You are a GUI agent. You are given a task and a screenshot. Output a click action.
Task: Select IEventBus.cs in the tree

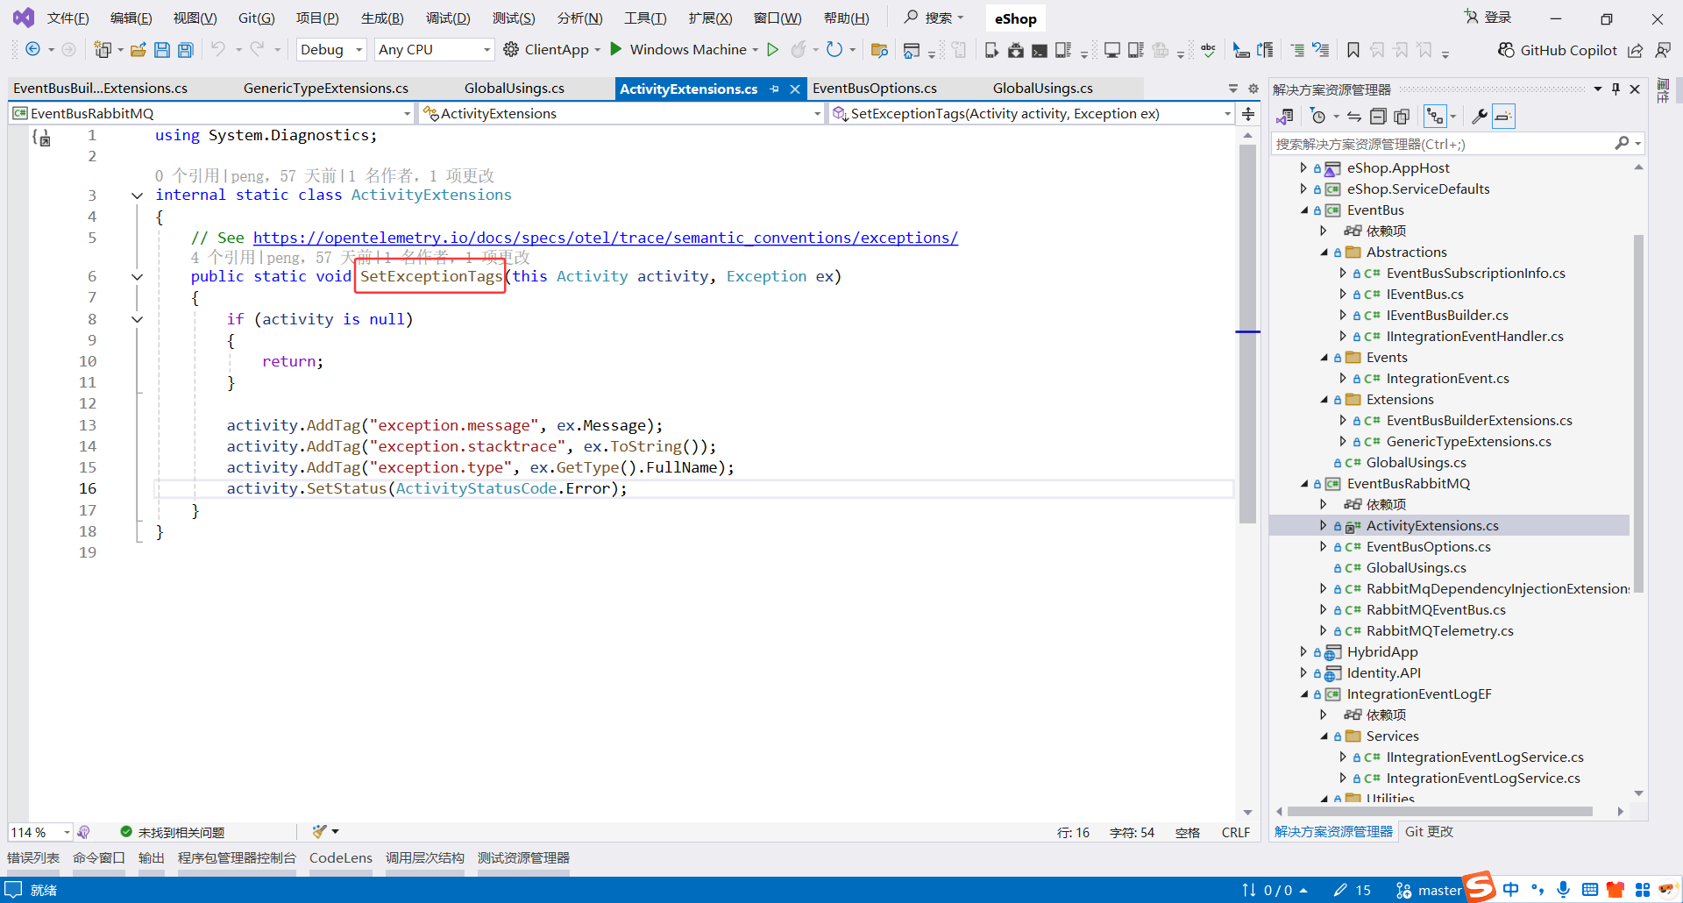click(1425, 295)
